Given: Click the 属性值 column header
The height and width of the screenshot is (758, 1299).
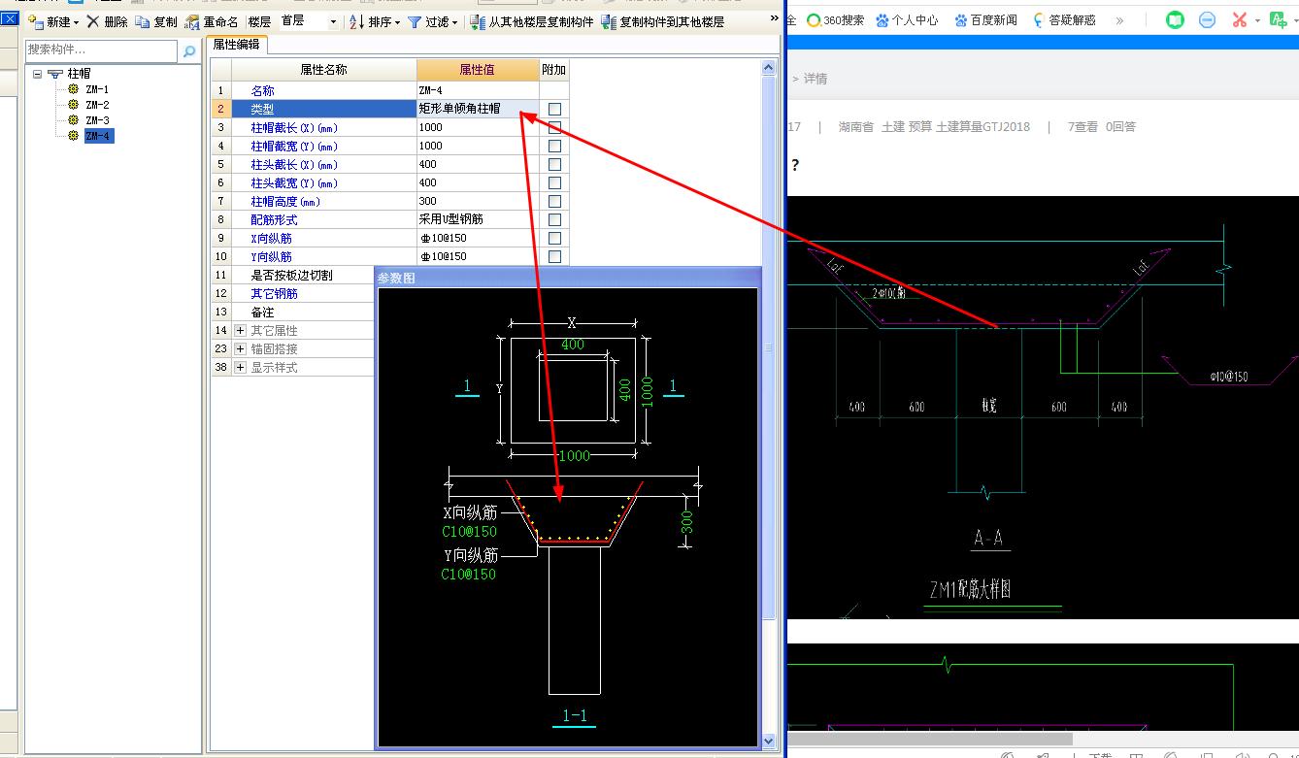Looking at the screenshot, I should (x=478, y=70).
